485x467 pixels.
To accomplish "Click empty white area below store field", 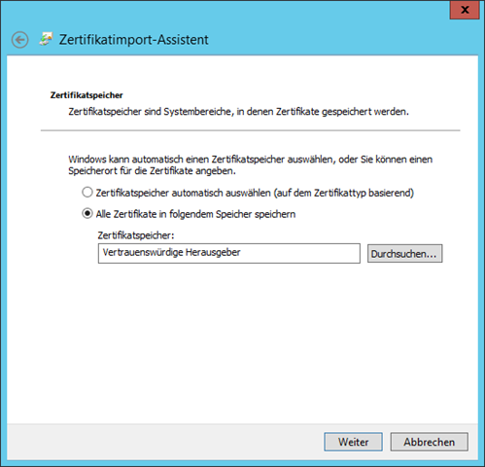I will (x=242, y=341).
